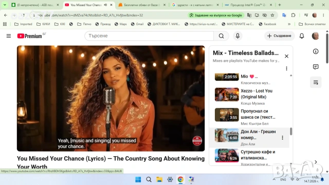Open the notifications bell
329x185 pixels.
(302, 36)
